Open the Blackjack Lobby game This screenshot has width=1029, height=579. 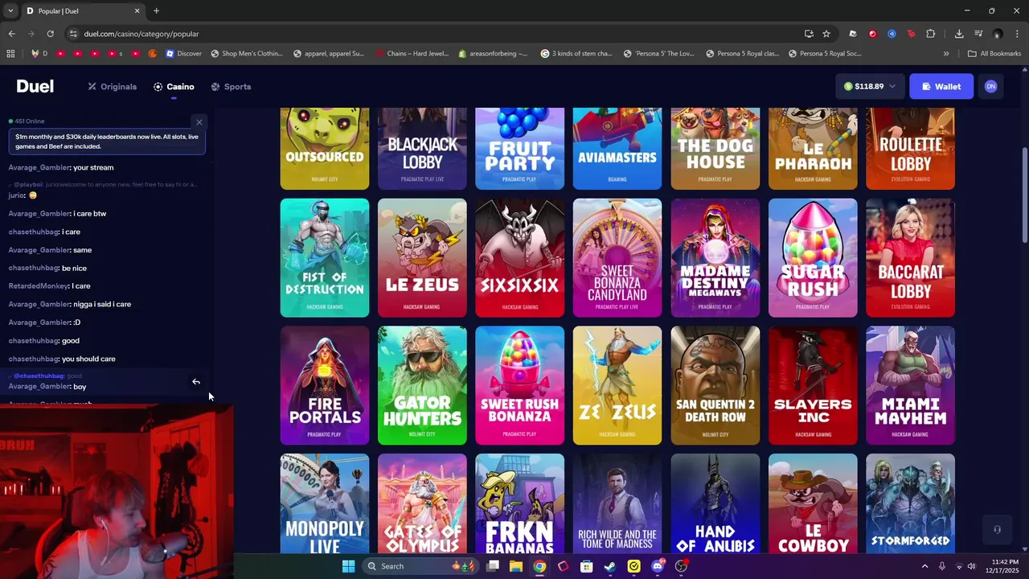click(422, 149)
